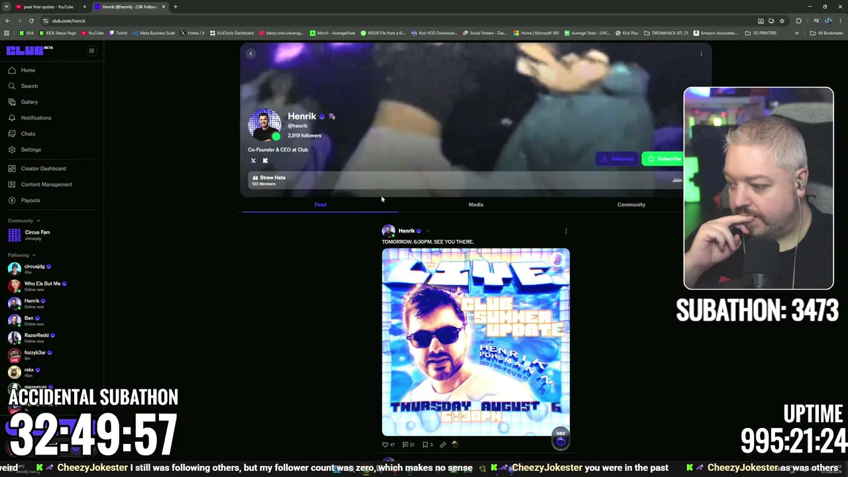Open Home in the Club sidebar
The width and height of the screenshot is (848, 477).
28,70
